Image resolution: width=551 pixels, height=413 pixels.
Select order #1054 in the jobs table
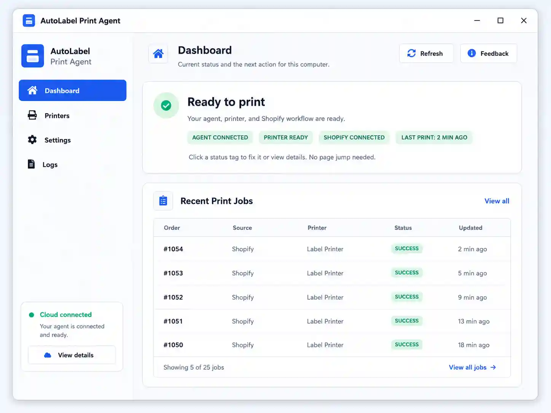click(x=173, y=249)
